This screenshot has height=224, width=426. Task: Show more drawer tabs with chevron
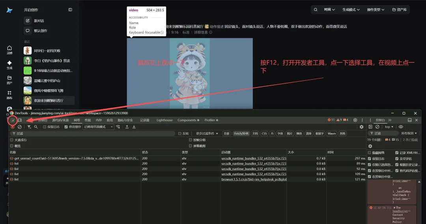coord(390,120)
